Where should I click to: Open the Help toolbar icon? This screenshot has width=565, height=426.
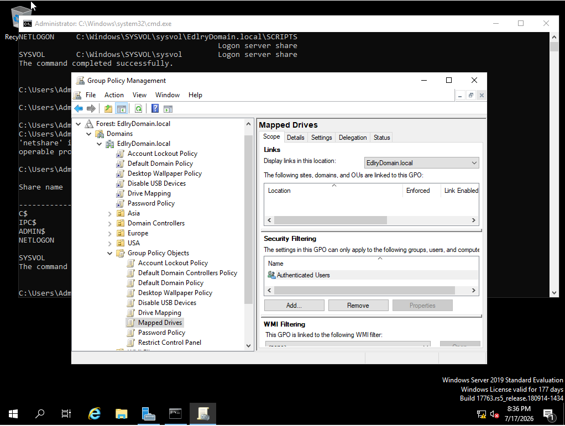(x=155, y=108)
